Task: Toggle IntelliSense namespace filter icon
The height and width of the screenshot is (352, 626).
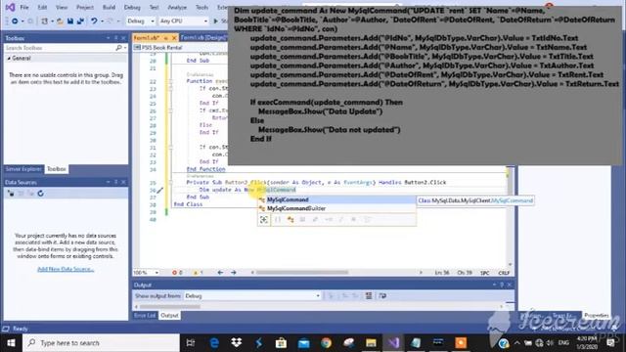Action: point(278,219)
